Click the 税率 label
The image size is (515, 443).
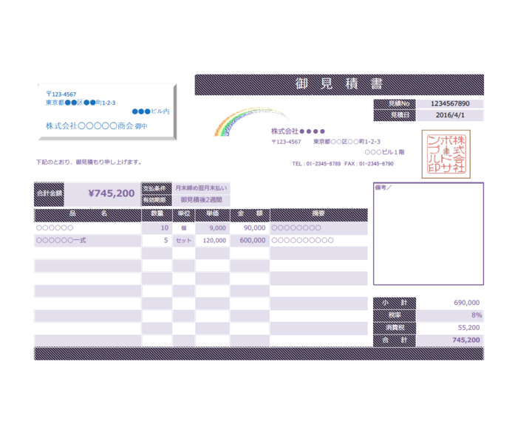click(x=395, y=315)
